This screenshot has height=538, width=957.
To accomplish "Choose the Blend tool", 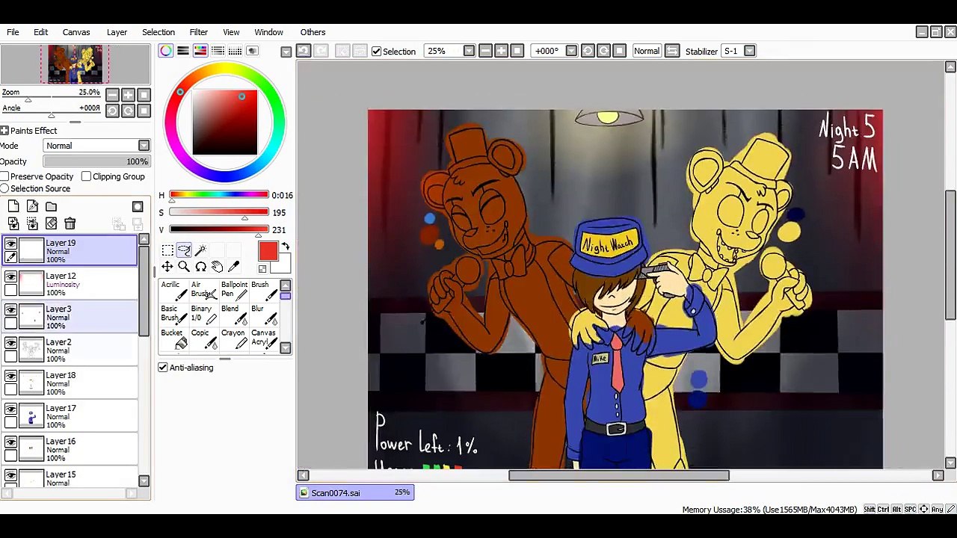I will click(x=234, y=315).
